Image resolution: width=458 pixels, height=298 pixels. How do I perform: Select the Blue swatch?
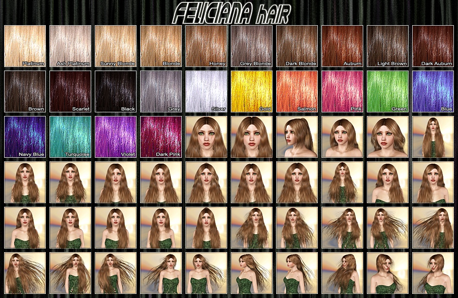[x=433, y=91]
